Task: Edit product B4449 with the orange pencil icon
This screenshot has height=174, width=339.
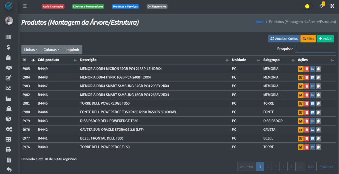Action: [301, 69]
